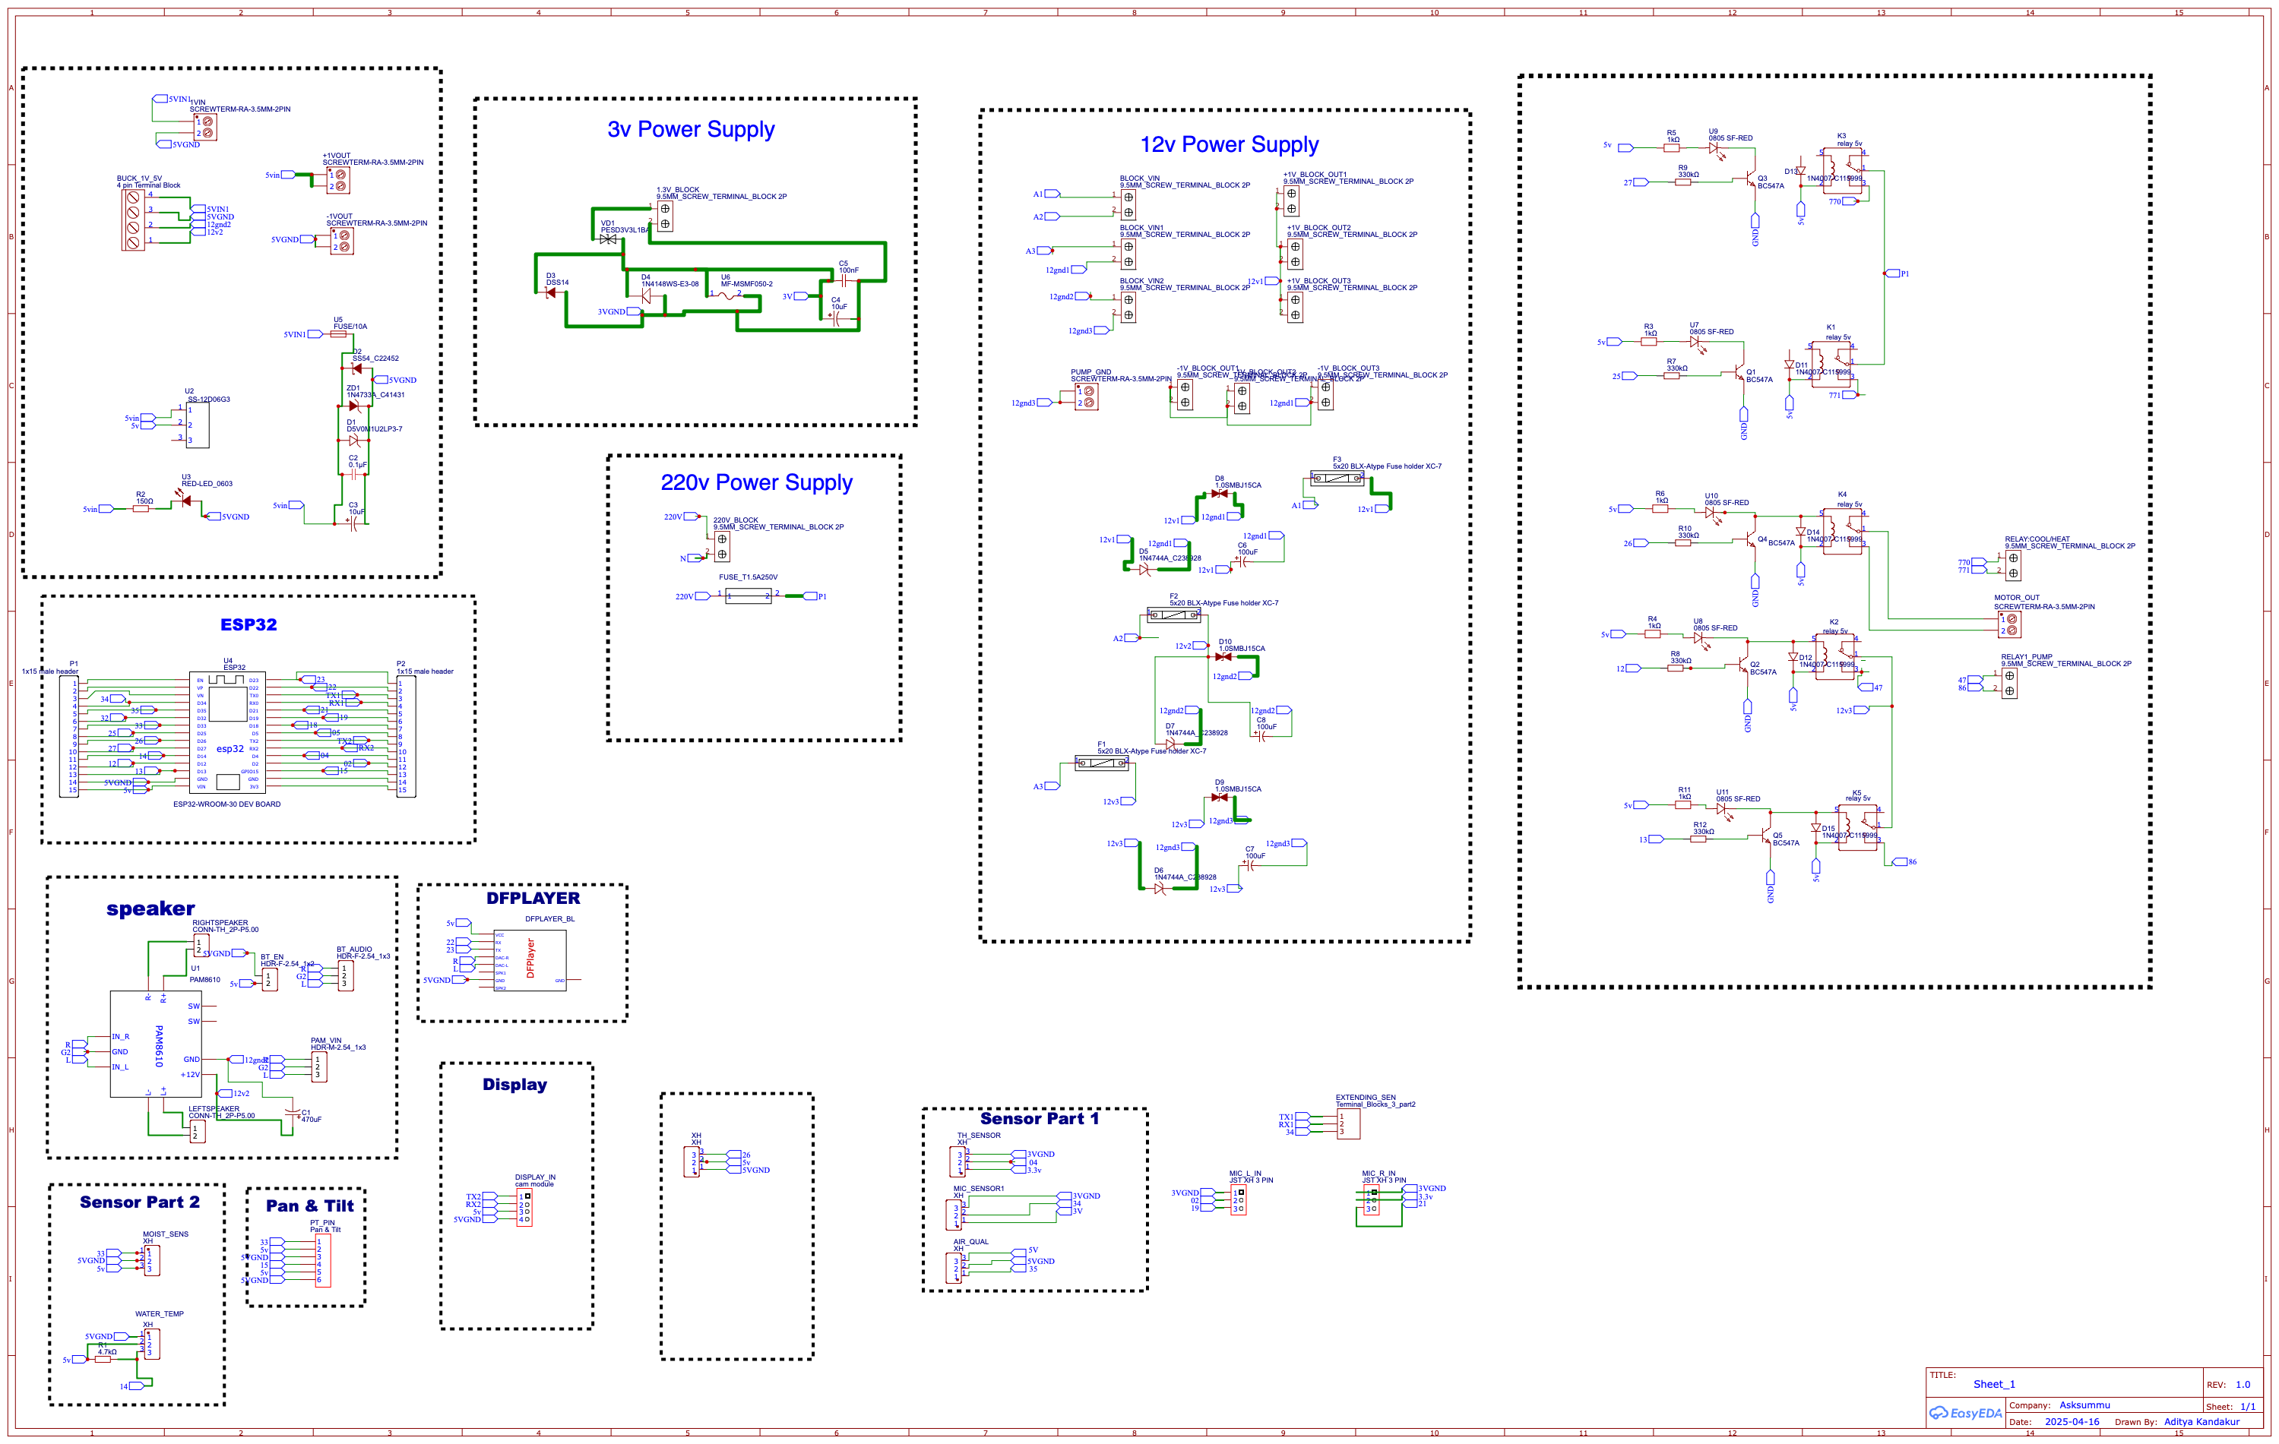Select the DISPLAY_IN cam module connector
Image resolution: width=2279 pixels, height=1444 pixels.
coord(524,1209)
